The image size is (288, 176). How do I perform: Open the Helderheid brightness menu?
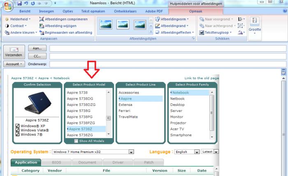tap(18, 19)
